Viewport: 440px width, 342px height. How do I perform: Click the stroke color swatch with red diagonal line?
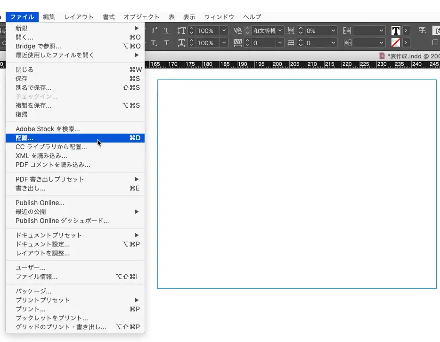coord(397,42)
